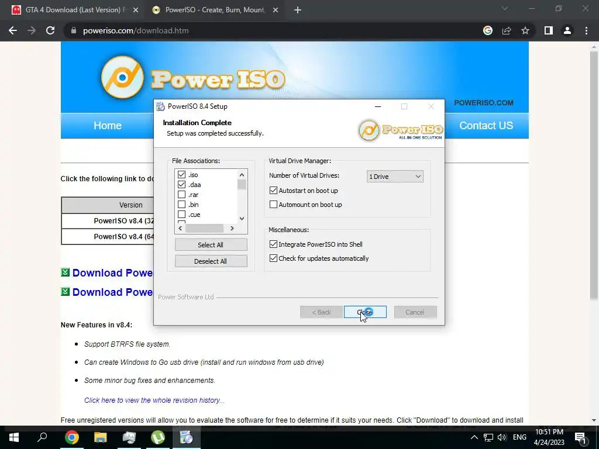The height and width of the screenshot is (449, 599).
Task: Click the PowerISO setup taskbar icon
Action: click(187, 437)
